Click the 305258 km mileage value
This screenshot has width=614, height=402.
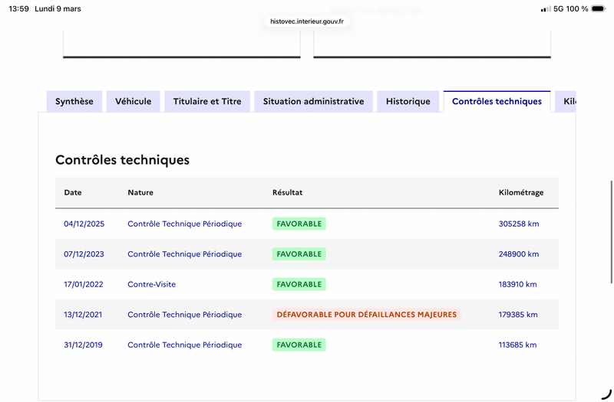point(519,224)
